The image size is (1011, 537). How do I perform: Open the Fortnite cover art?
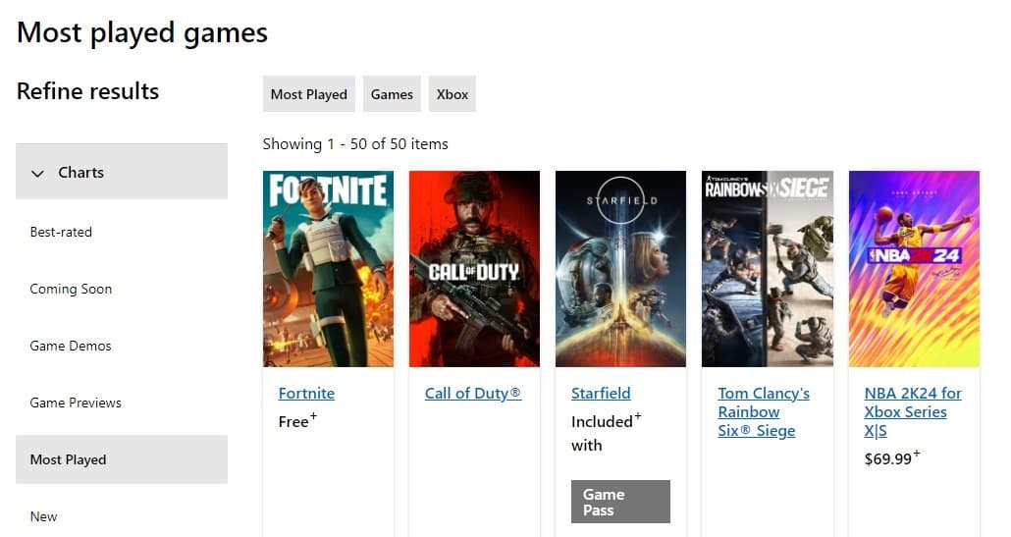[328, 269]
